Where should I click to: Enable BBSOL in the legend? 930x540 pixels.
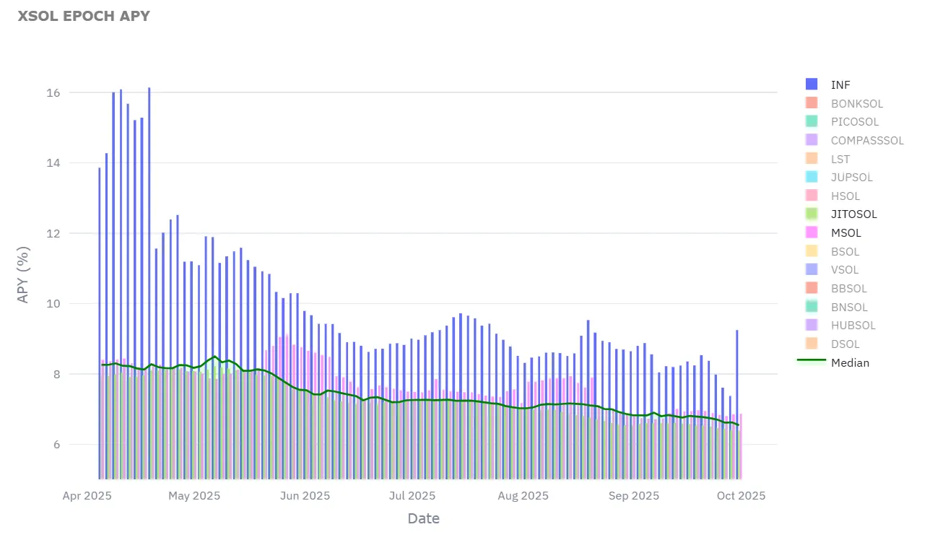pyautogui.click(x=848, y=289)
